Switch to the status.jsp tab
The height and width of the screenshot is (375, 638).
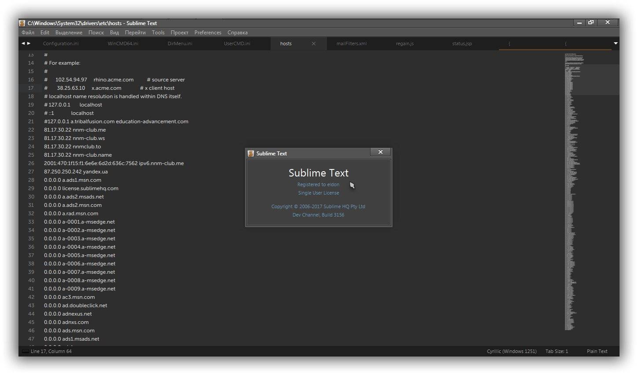462,44
